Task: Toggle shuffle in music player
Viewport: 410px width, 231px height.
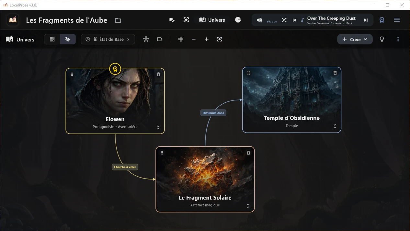Action: pos(284,20)
